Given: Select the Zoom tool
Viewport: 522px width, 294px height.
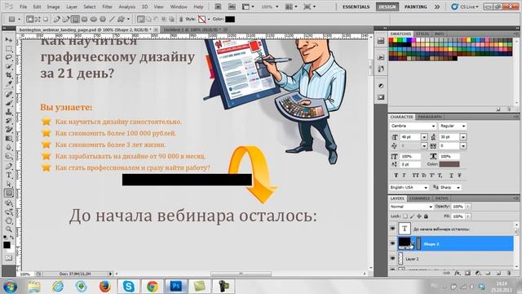Looking at the screenshot, I should tap(9, 229).
